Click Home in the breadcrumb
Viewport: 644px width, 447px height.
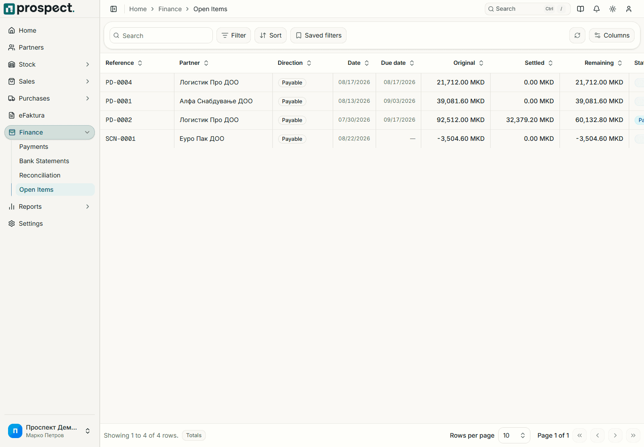click(x=138, y=9)
